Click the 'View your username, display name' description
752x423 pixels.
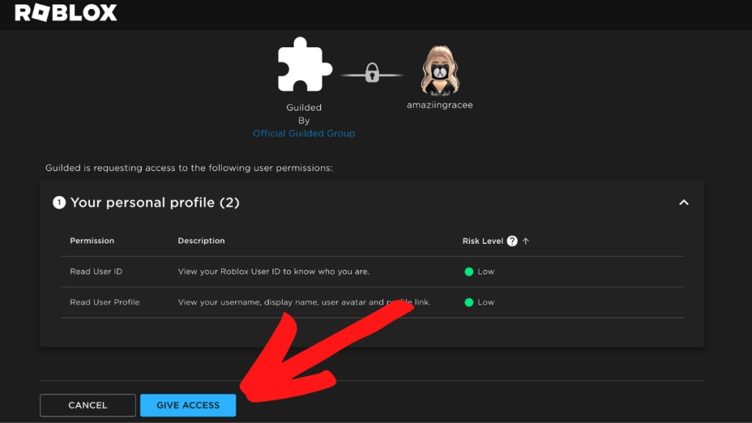(304, 302)
